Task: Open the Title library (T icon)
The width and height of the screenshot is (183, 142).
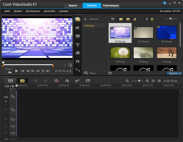Action: coord(78,45)
